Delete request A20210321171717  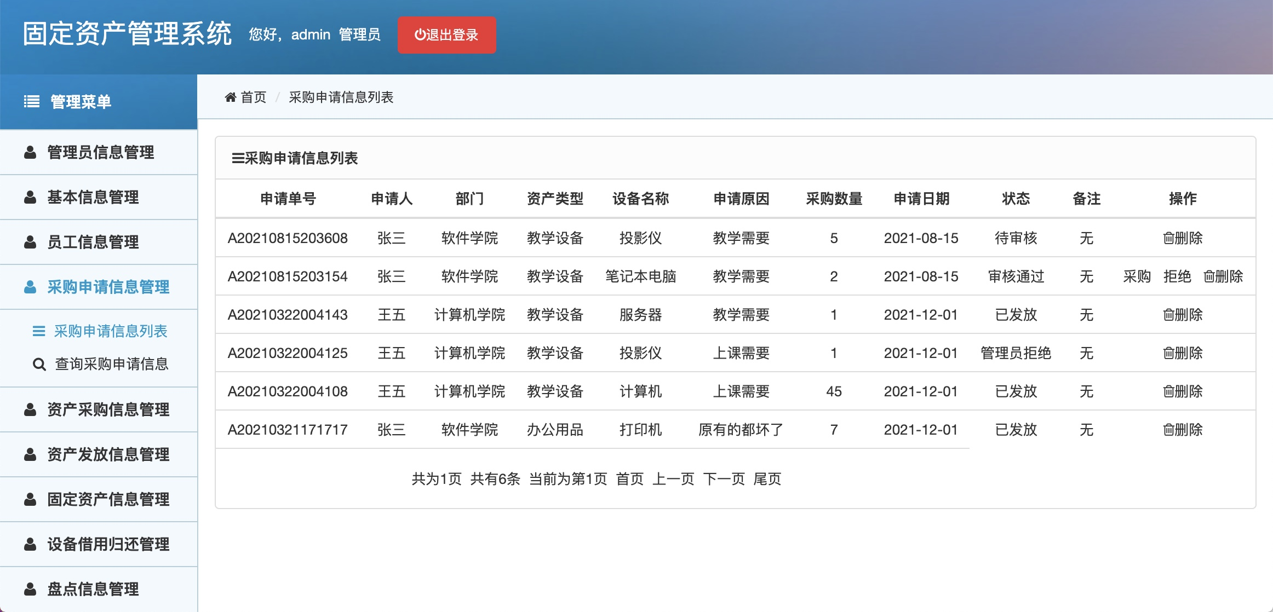click(1183, 430)
